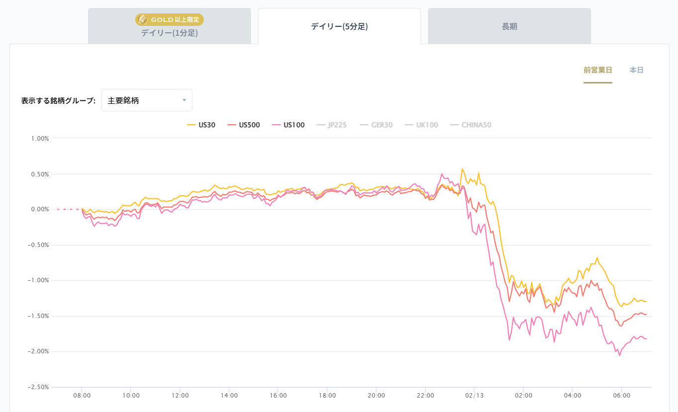Viewport: 678px width, 412px height.
Task: Select the デイリー(5分足) tab
Action: pyautogui.click(x=339, y=26)
